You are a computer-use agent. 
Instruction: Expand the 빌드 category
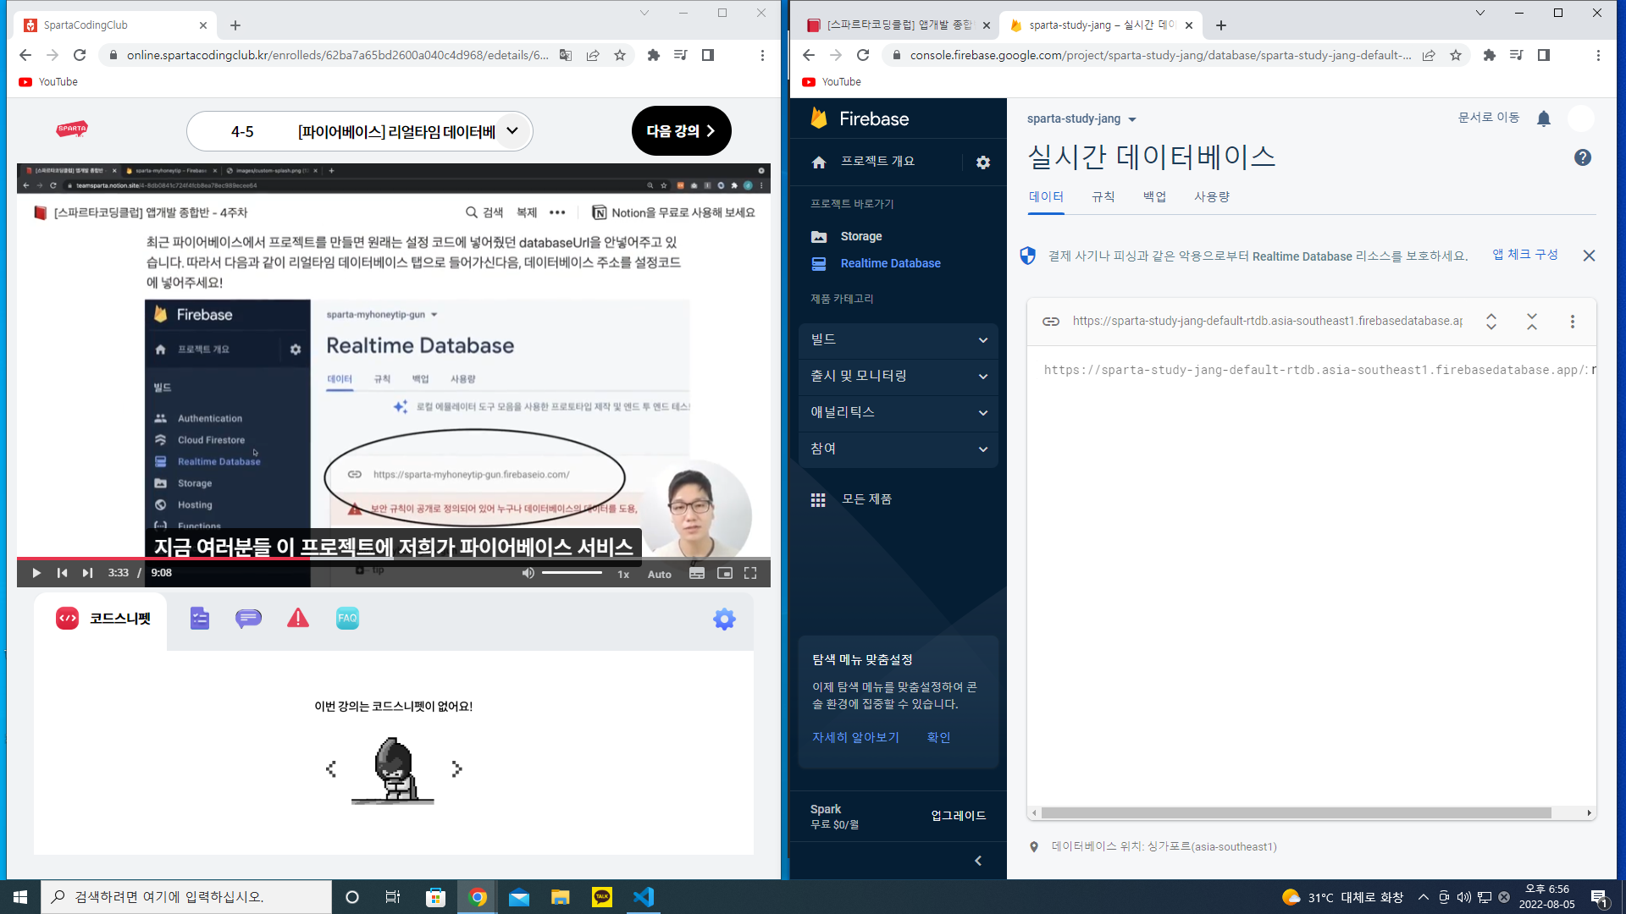899,339
